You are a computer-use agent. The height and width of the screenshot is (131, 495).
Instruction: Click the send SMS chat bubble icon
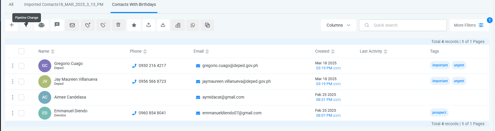point(57,25)
